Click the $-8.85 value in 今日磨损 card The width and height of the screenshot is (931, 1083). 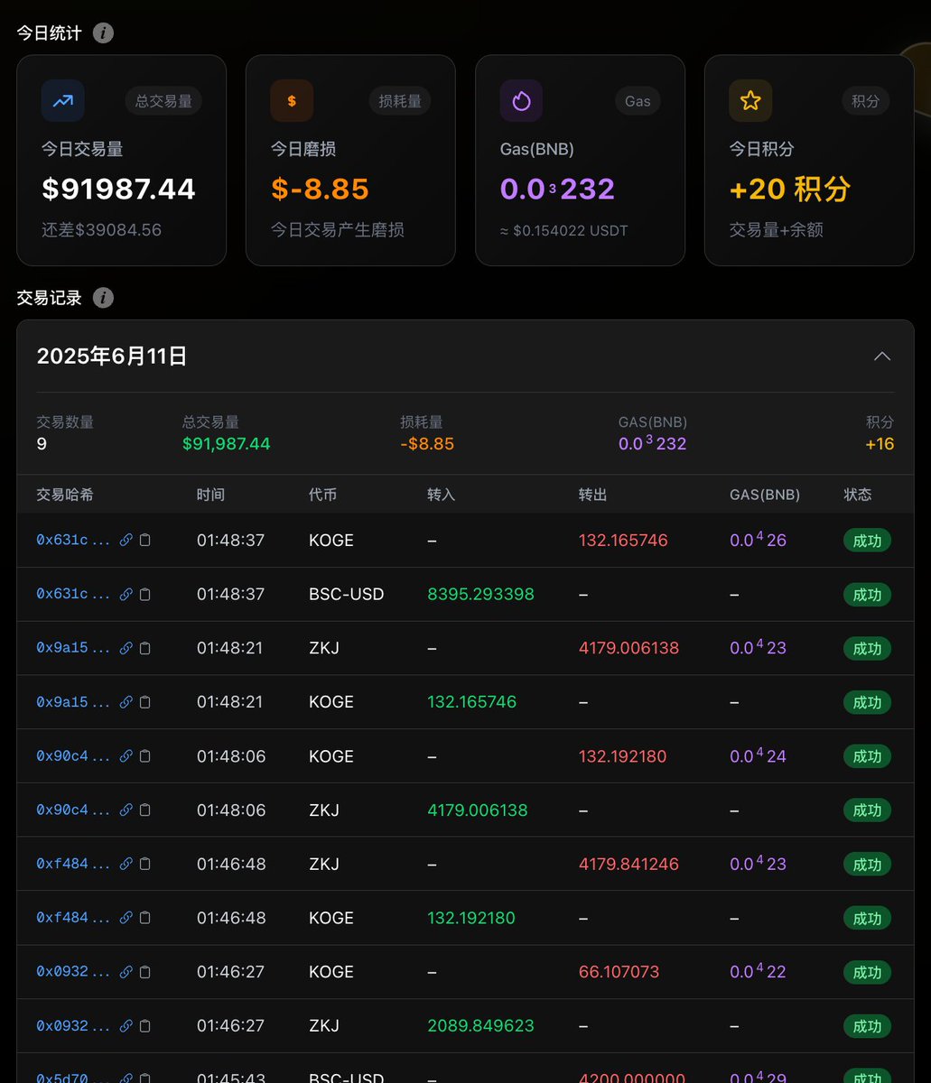click(x=320, y=189)
